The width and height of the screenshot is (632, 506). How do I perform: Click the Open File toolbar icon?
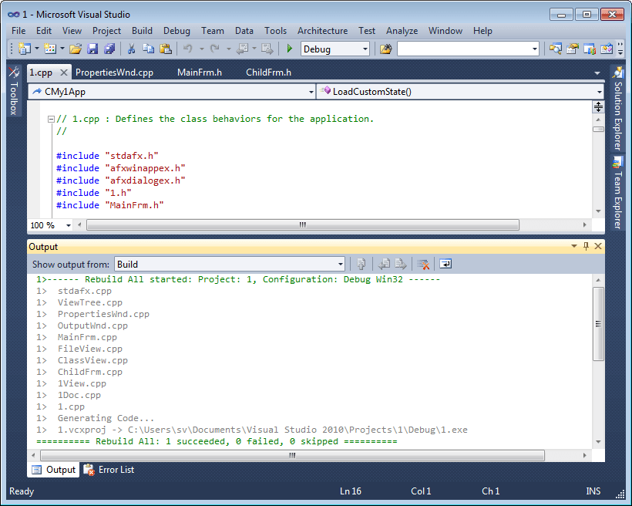tap(75, 49)
